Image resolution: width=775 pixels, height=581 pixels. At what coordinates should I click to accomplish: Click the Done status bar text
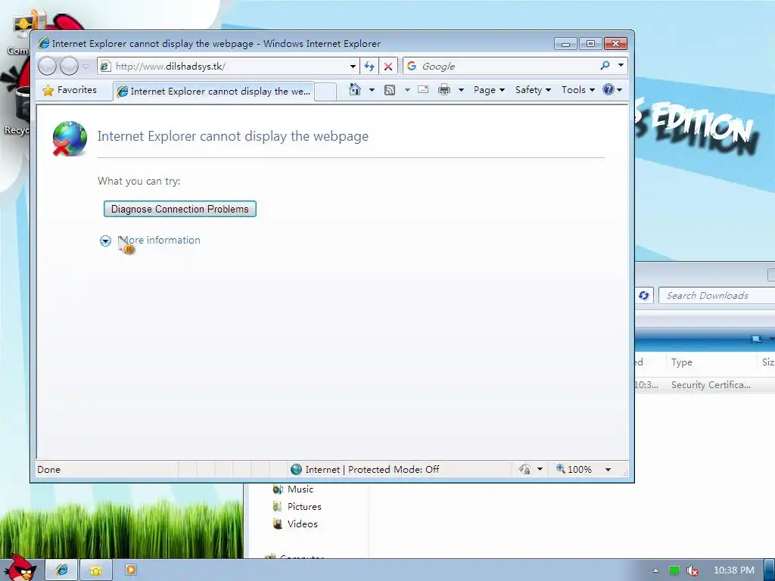[49, 469]
